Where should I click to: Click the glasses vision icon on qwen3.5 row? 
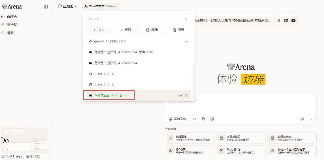187,42
